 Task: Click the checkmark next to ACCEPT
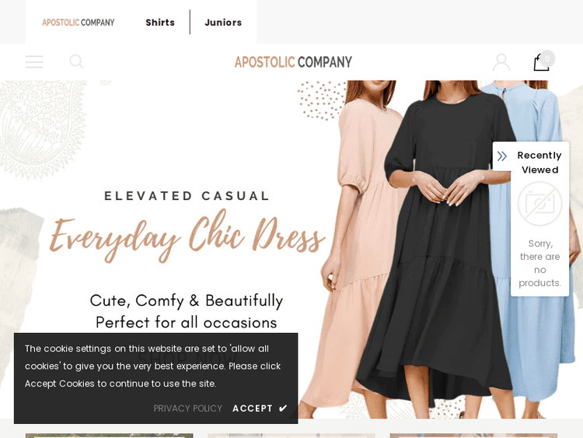[283, 408]
